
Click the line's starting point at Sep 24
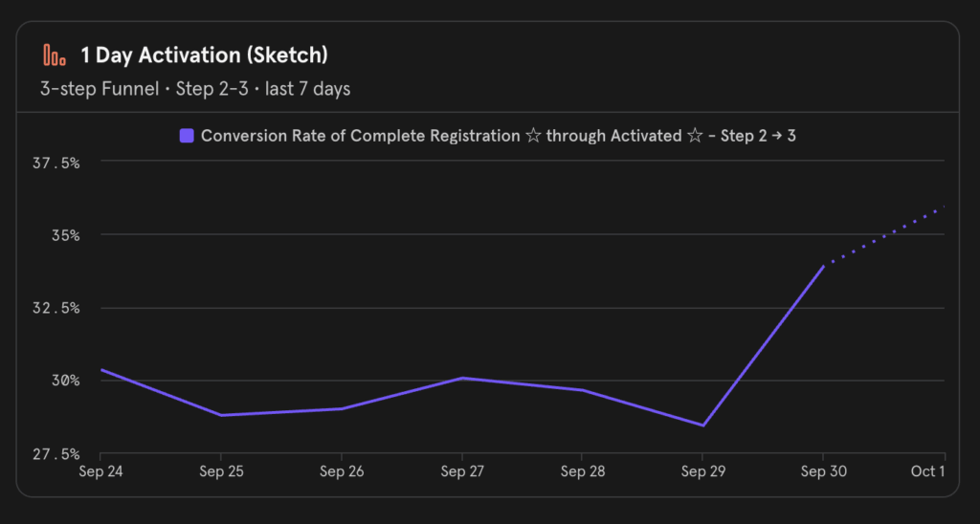tap(100, 369)
